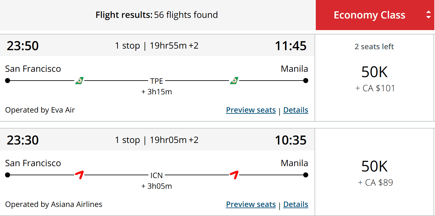Image resolution: width=435 pixels, height=216 pixels.
Task: Open Preview seats for the EVA Air flight
Action: 251,110
